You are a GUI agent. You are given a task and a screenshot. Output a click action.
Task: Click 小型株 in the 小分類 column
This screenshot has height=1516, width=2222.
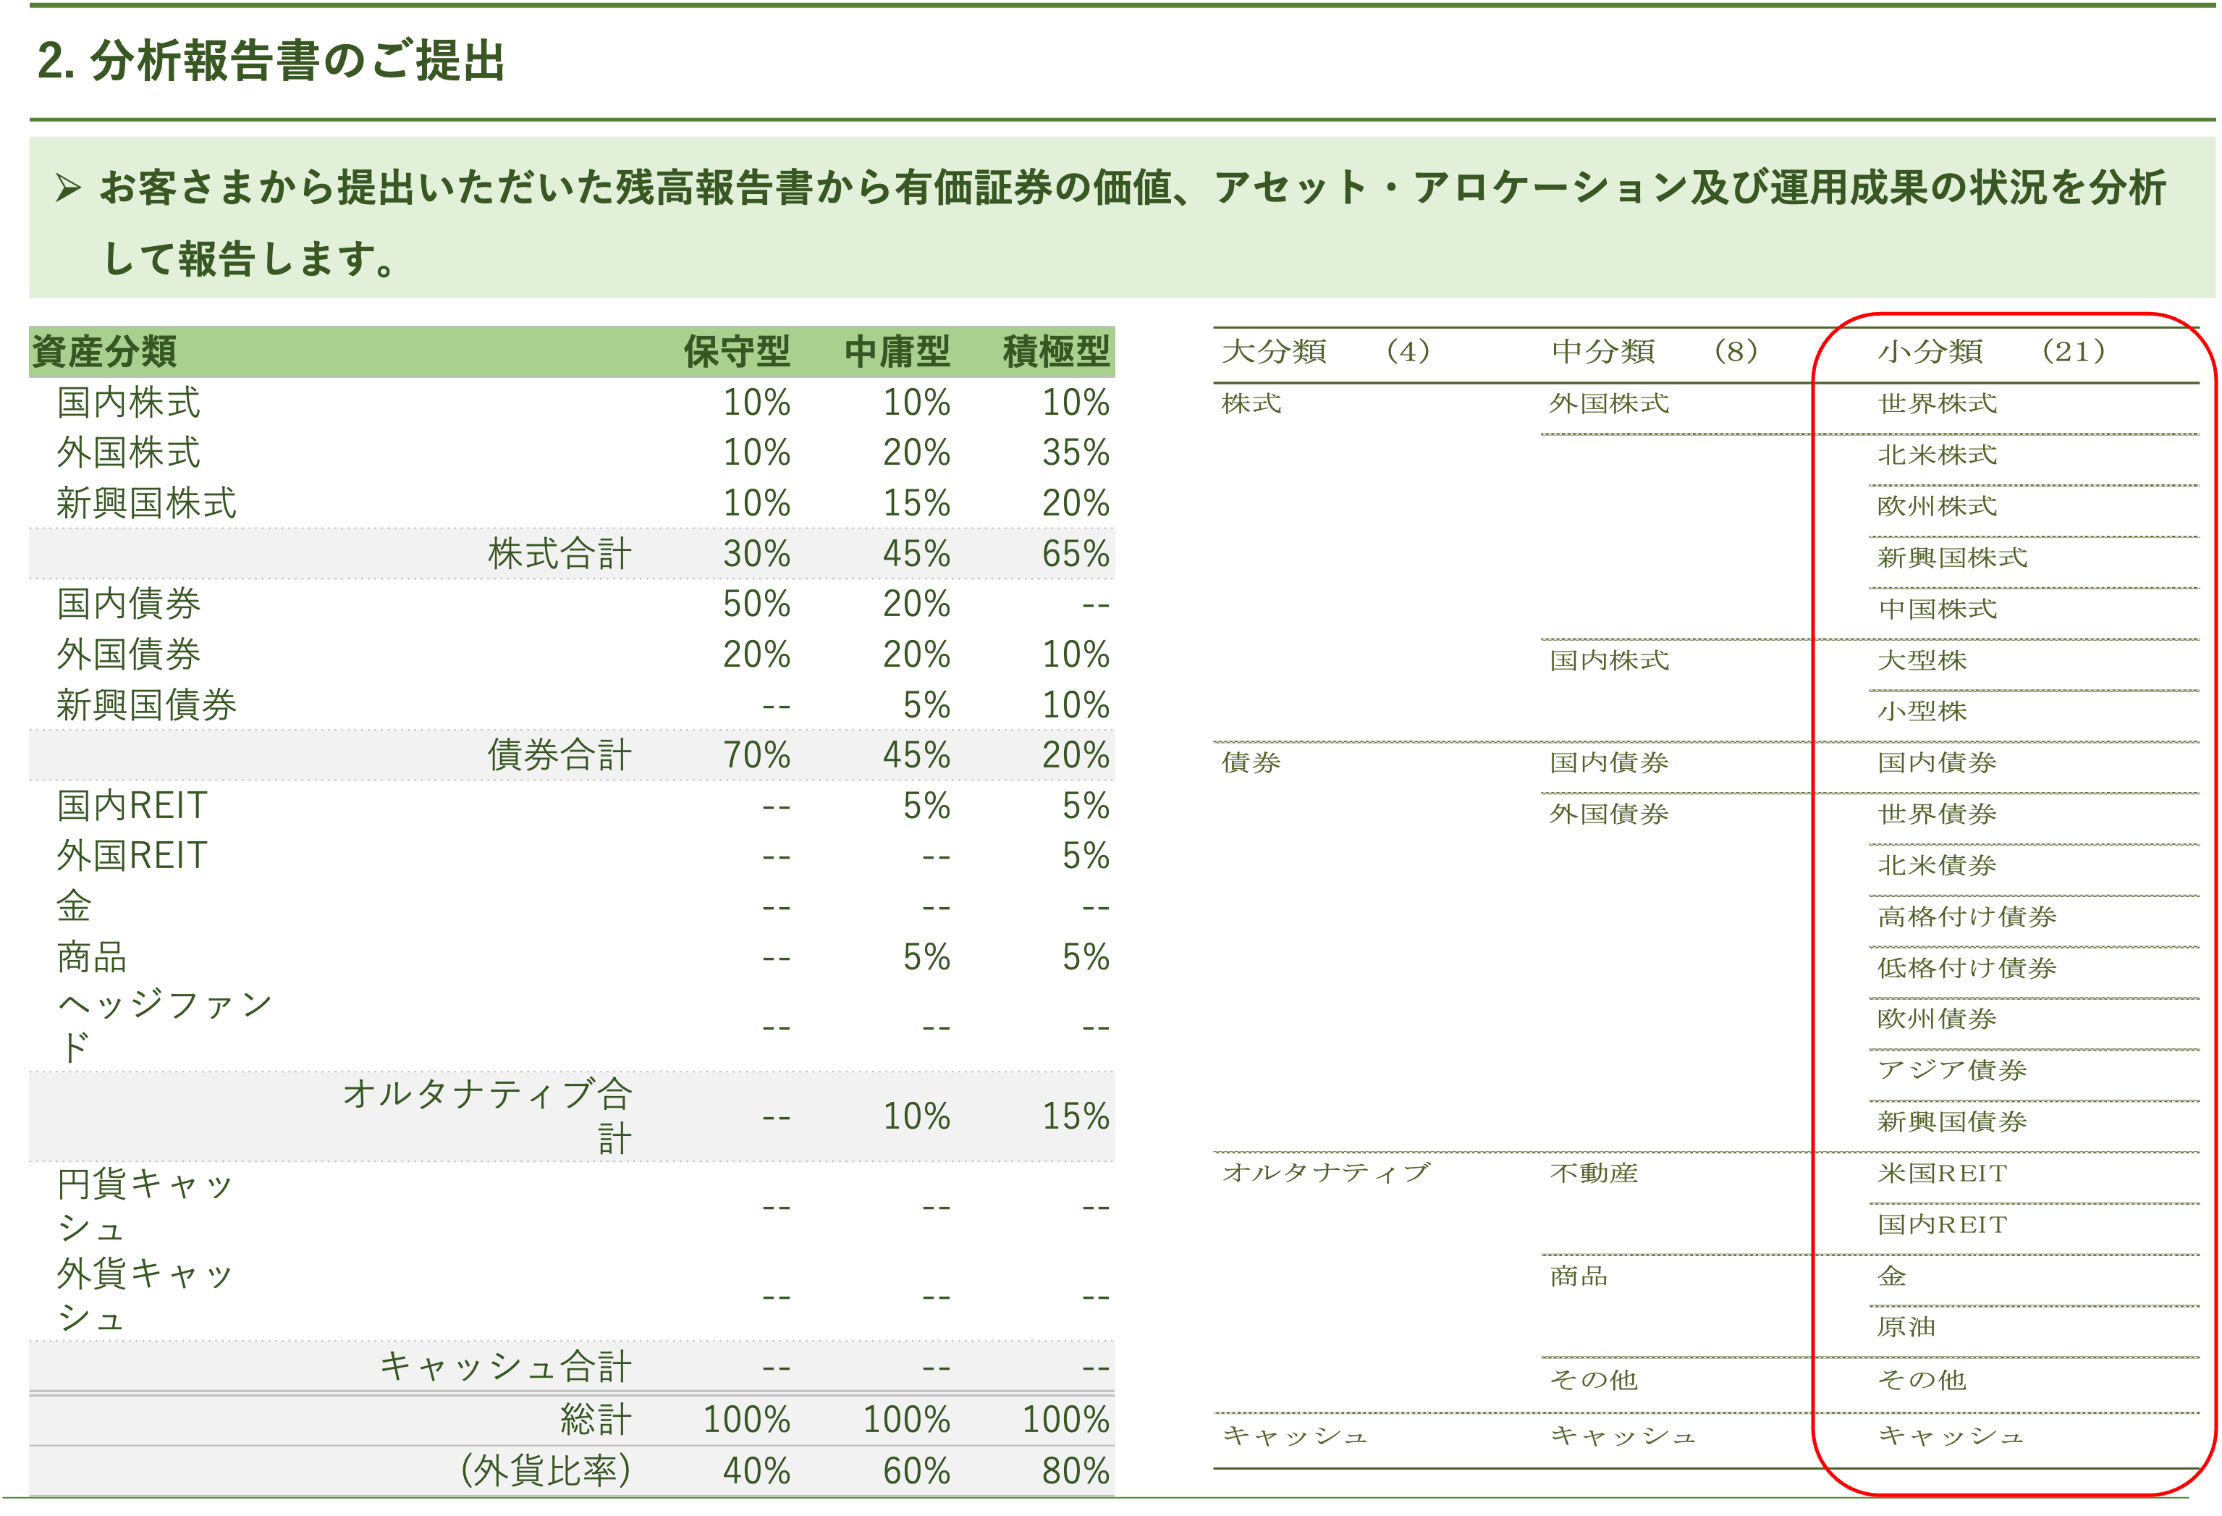click(x=1922, y=711)
